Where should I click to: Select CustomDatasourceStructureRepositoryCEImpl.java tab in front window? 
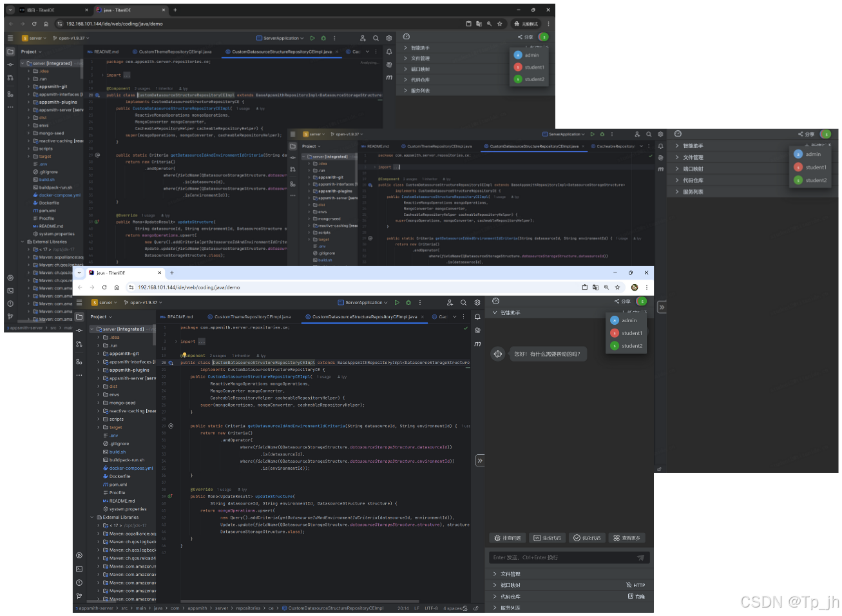(x=365, y=316)
